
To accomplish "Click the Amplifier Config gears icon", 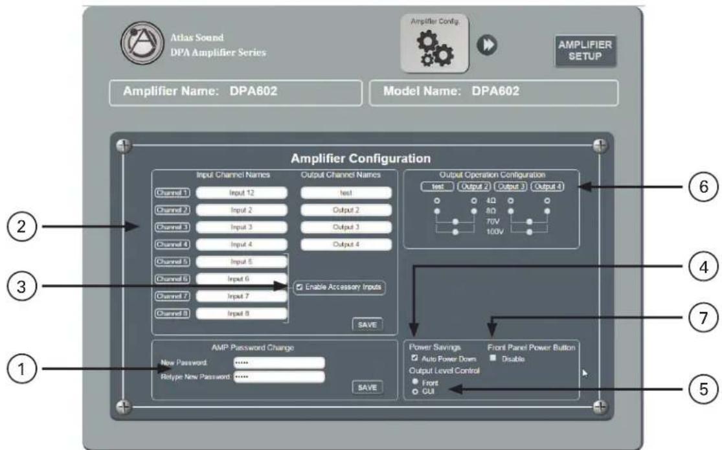I will [434, 43].
